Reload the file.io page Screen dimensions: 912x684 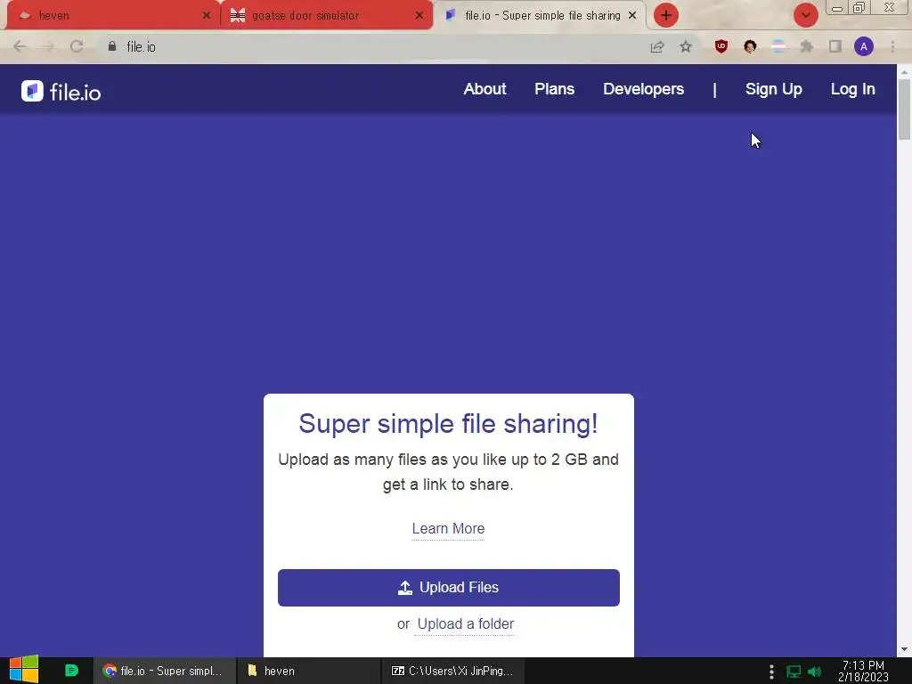pos(77,46)
